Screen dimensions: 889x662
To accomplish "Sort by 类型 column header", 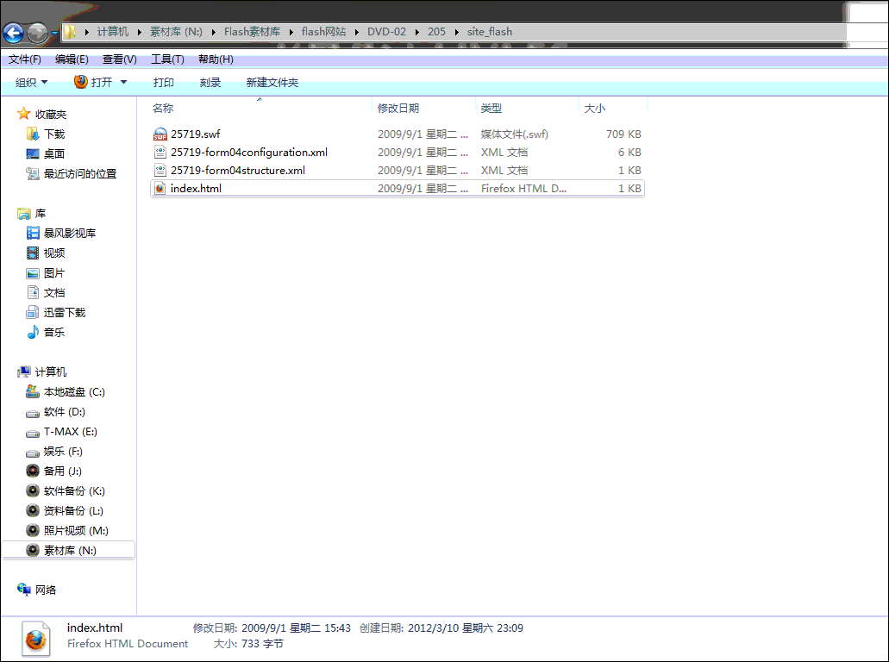I will [491, 109].
